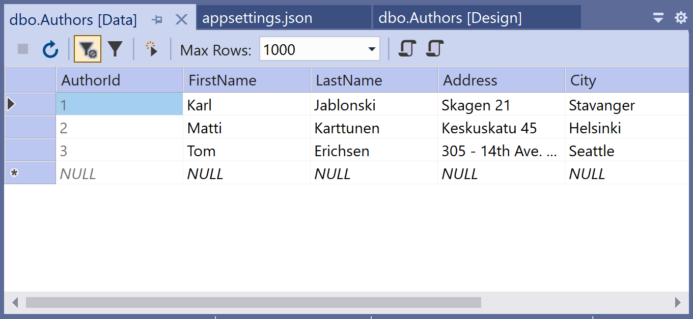693x319 pixels.
Task: Click the NULL cell under AuthorId
Action: point(120,173)
